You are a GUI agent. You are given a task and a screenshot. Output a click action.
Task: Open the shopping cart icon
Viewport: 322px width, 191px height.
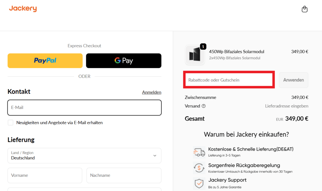(x=304, y=9)
